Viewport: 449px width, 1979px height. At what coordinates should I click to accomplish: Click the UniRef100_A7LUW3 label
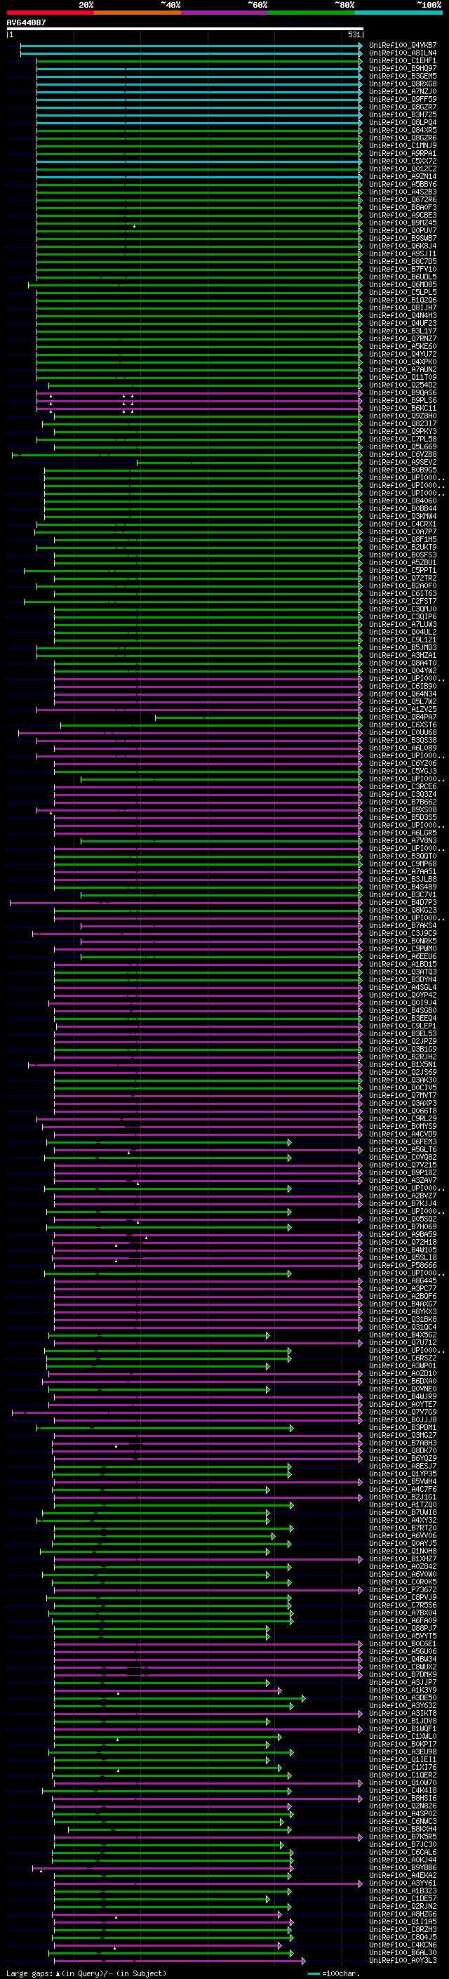tap(403, 625)
